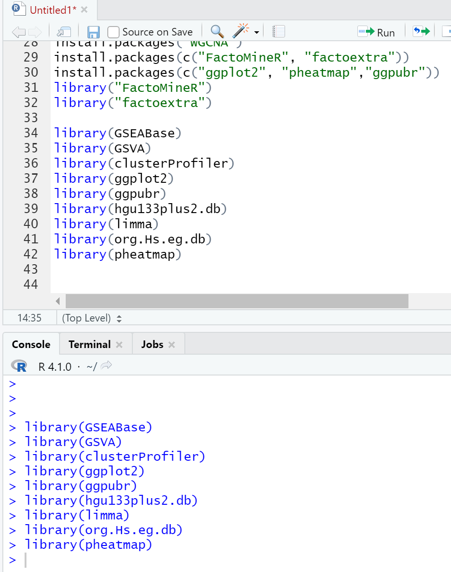
Task: Click the R logo in console header
Action: (19, 366)
